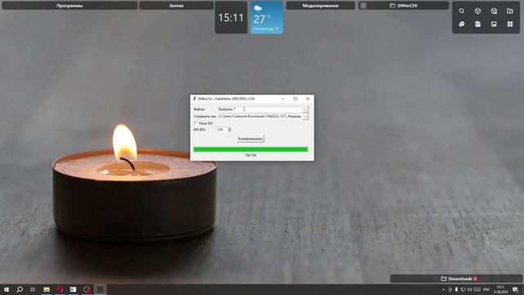Click the green progress bar
Image resolution: width=524 pixels, height=295 pixels.
pyautogui.click(x=251, y=149)
